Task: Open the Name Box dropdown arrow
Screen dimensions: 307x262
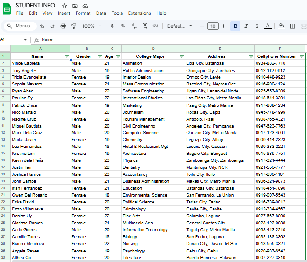Action: point(25,39)
